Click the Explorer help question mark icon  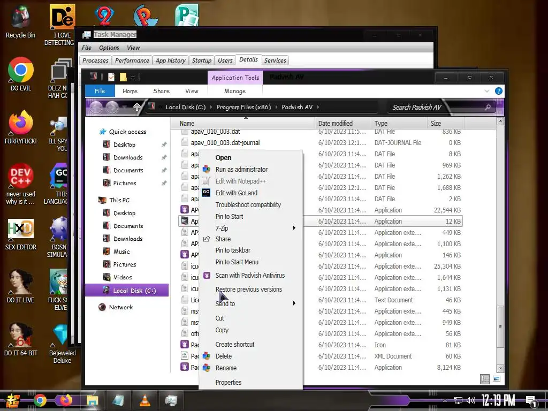point(499,91)
